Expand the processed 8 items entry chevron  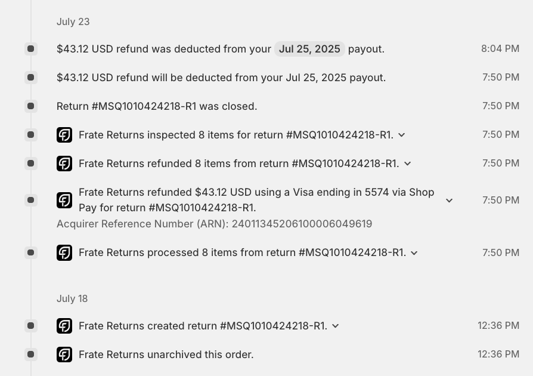tap(414, 253)
